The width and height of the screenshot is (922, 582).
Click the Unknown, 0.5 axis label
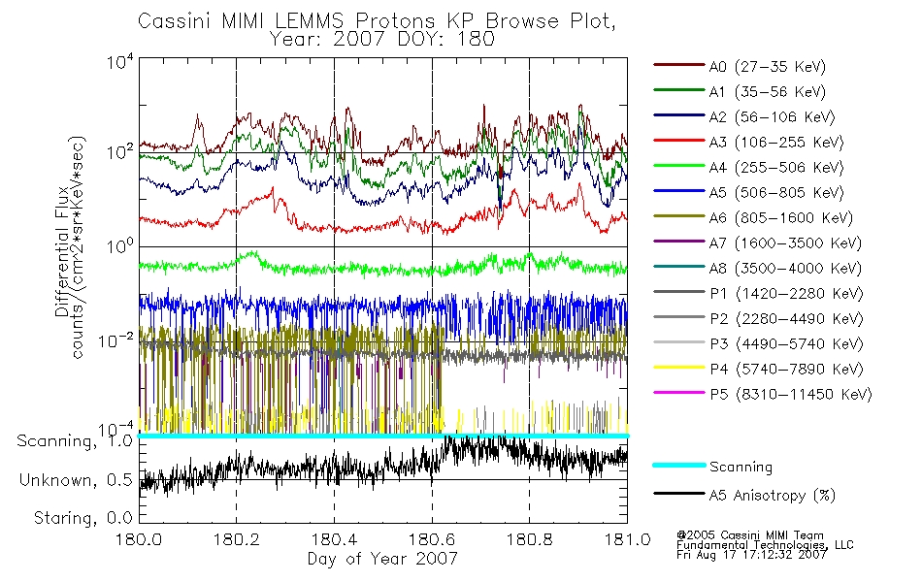[x=76, y=480]
